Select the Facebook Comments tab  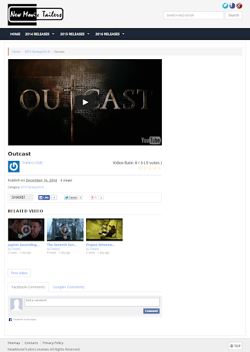(x=28, y=287)
